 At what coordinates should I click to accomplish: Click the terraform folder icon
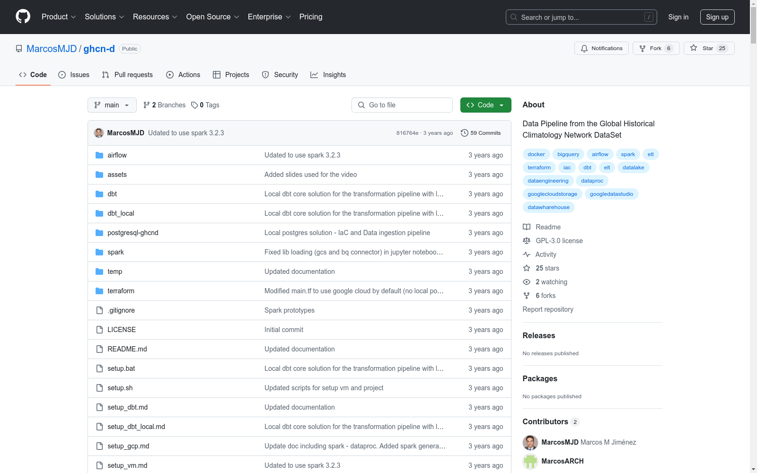tap(99, 291)
